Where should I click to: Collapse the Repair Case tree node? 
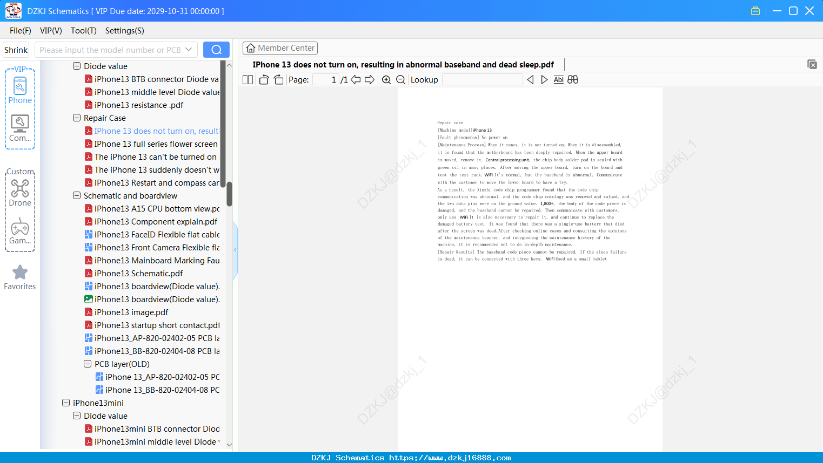(x=77, y=118)
